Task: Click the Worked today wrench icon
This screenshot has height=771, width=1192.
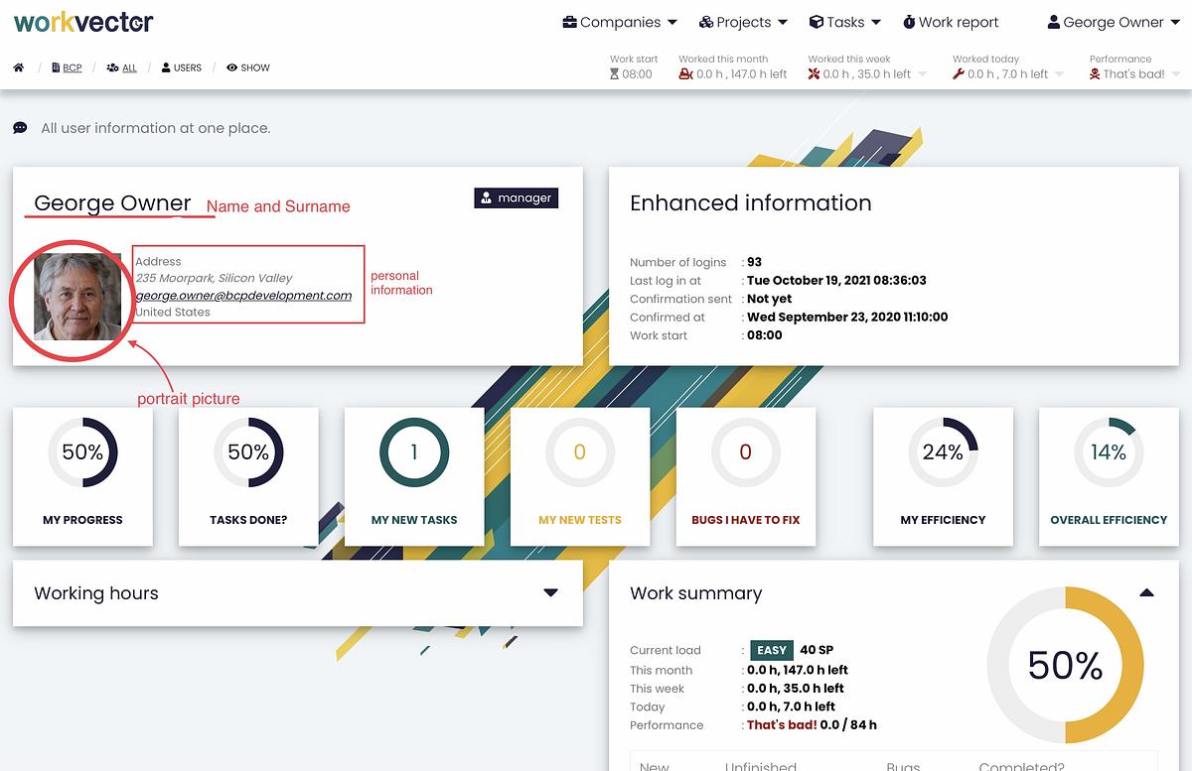Action: pyautogui.click(x=959, y=74)
